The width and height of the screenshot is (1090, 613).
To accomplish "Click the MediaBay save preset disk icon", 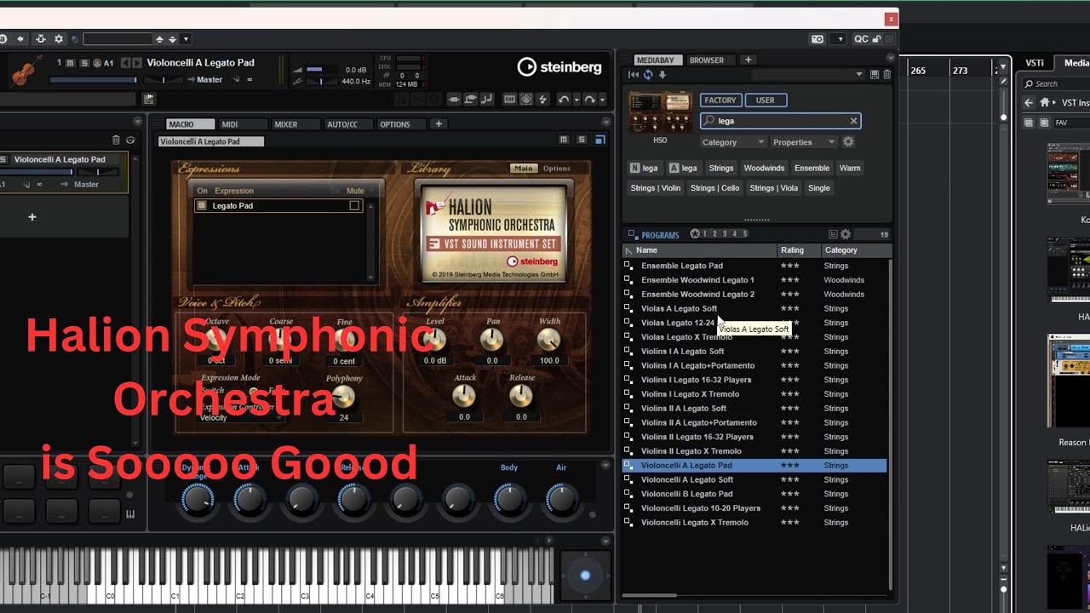I will pos(875,75).
